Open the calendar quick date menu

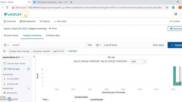pyautogui.click(x=99, y=45)
